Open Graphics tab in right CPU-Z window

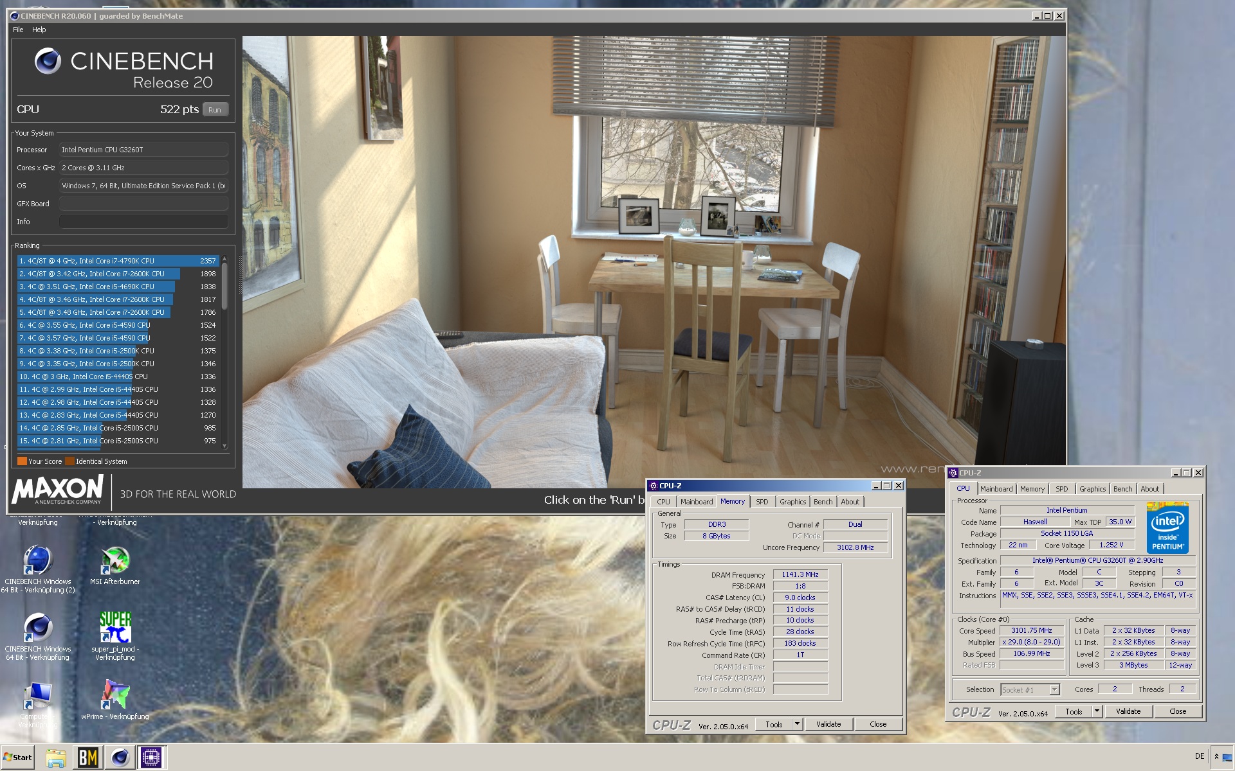coord(1092,489)
